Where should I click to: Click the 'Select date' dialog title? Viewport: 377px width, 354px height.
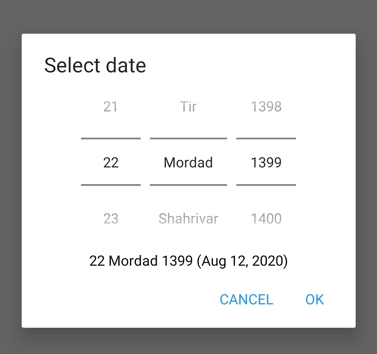pyautogui.click(x=95, y=66)
